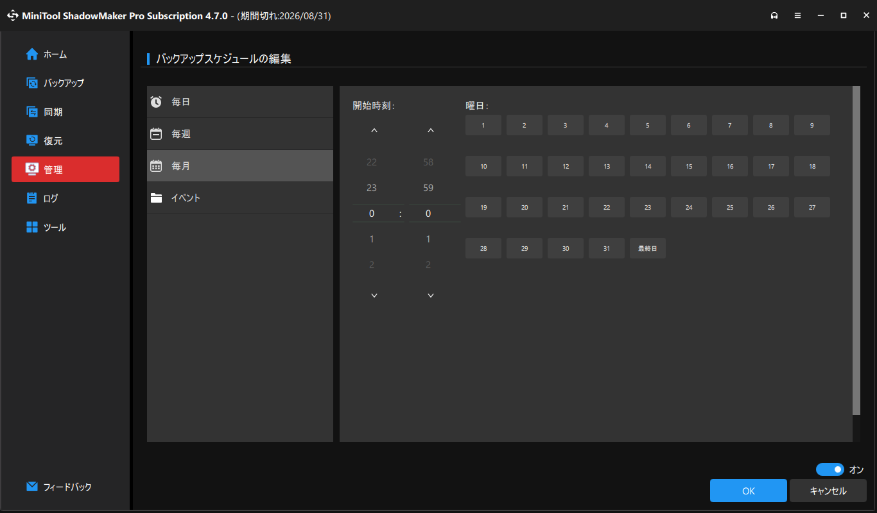Select day 16 button
Screen dimensions: 877x513
click(730, 166)
